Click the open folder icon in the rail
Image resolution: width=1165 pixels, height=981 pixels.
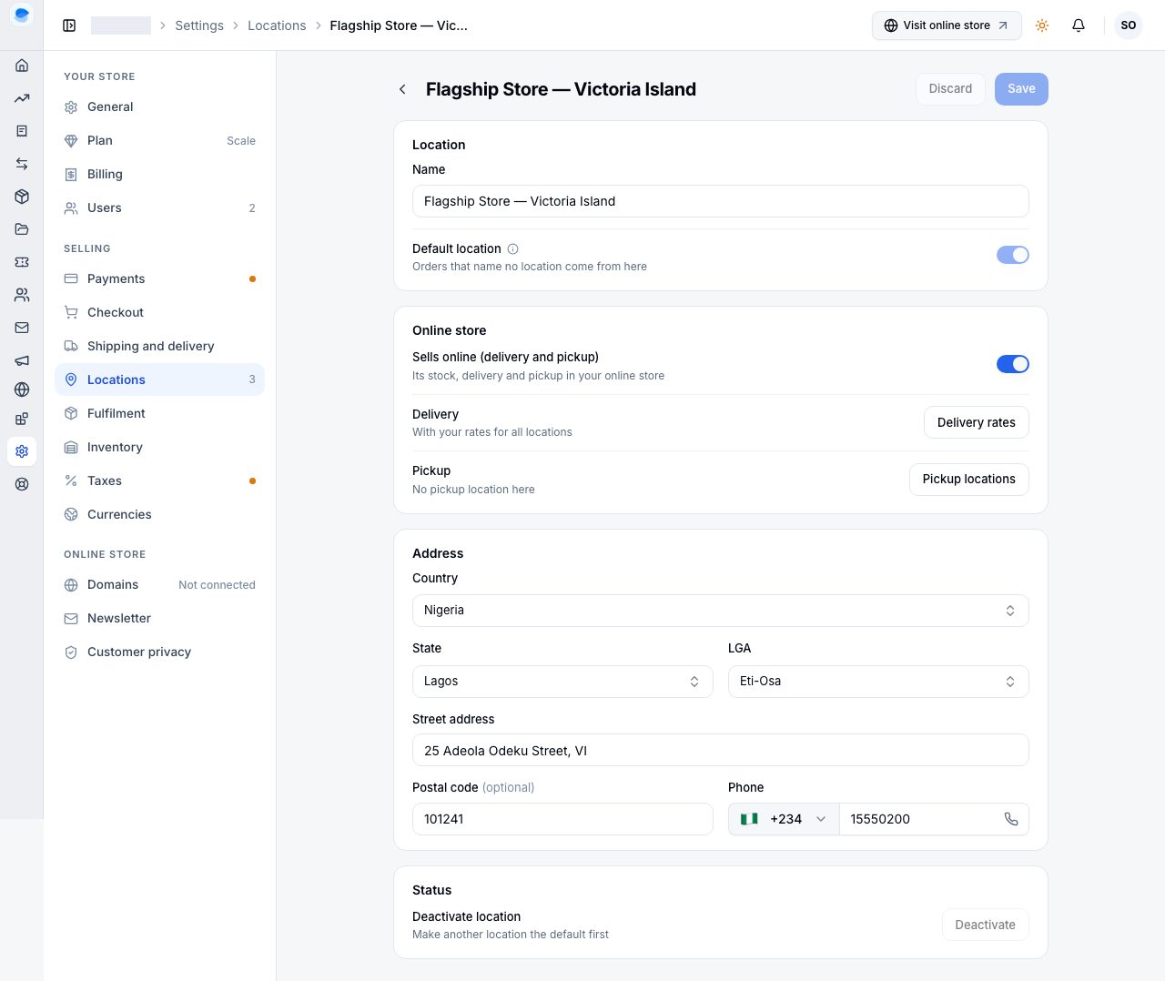[22, 229]
